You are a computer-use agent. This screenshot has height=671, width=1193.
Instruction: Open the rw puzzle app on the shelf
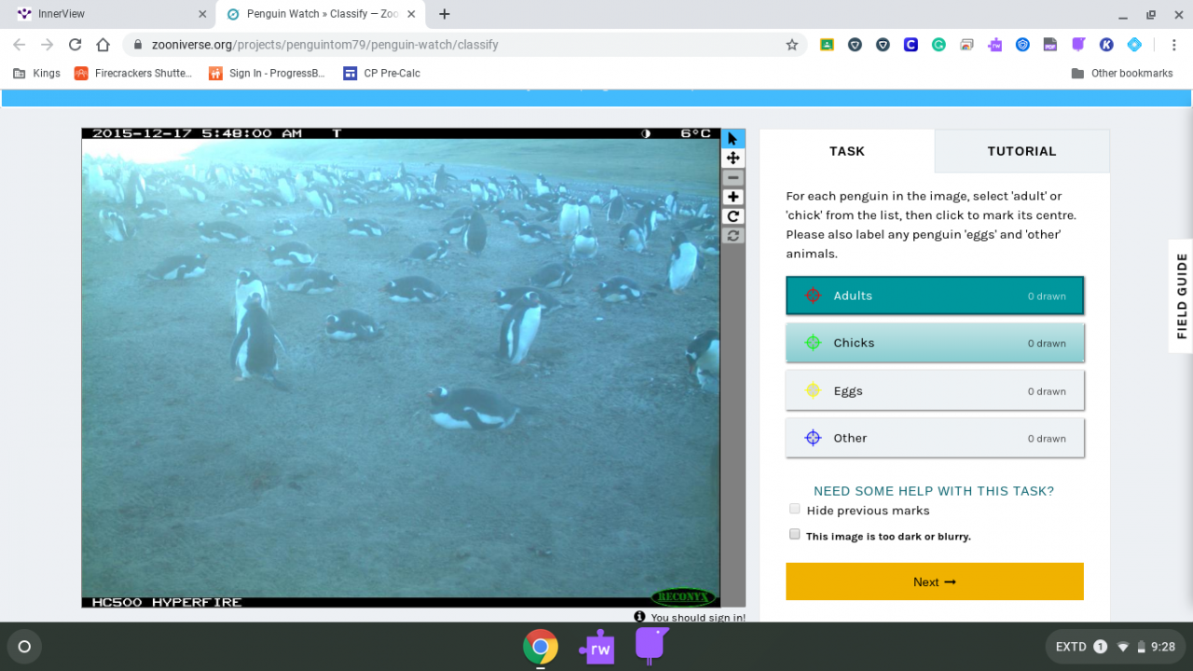point(596,647)
